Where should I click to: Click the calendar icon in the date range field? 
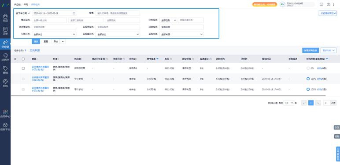[74, 13]
